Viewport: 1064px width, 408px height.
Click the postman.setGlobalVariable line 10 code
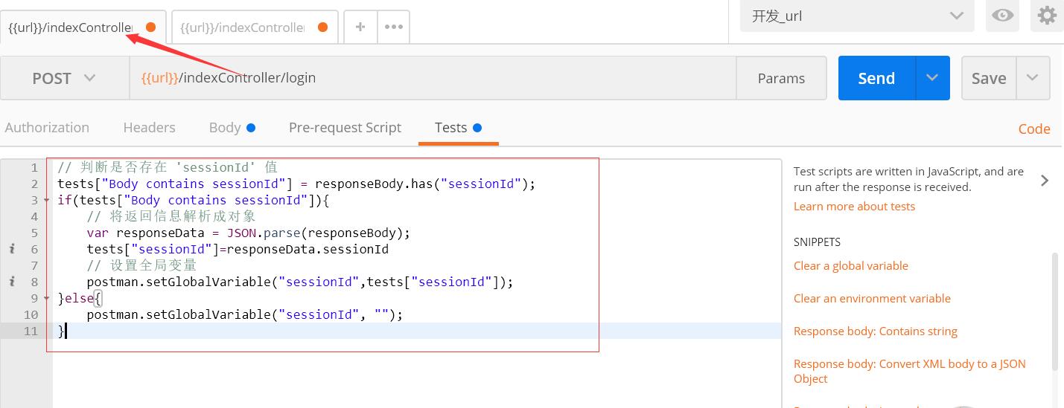tap(244, 314)
